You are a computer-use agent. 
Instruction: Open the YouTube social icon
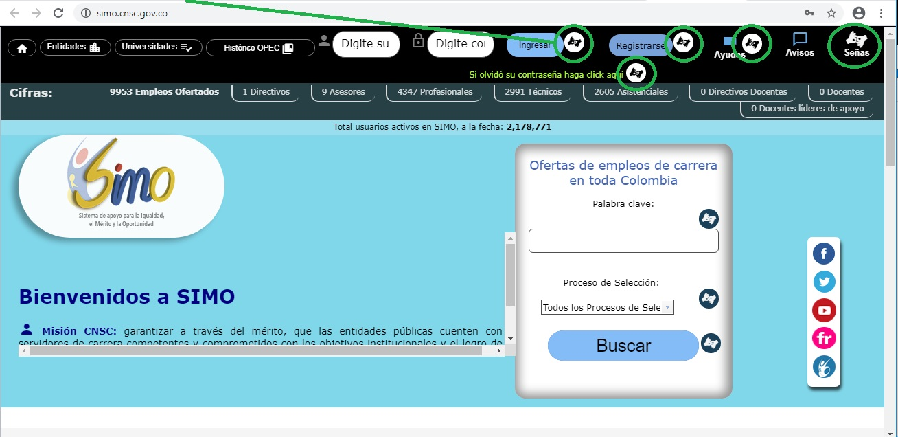point(824,310)
